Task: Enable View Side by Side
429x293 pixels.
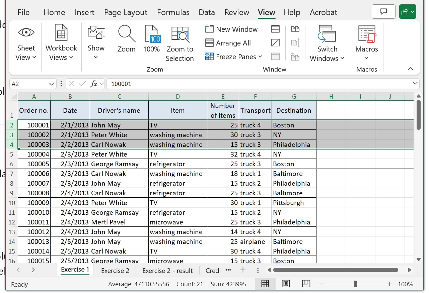Action: pyautogui.click(x=295, y=29)
